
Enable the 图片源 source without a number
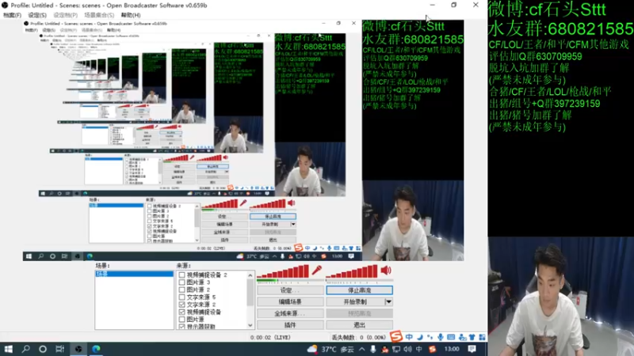point(181,320)
